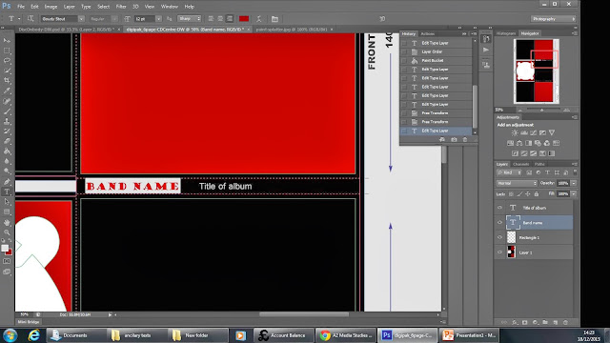Select the Rectangular Marquee tool
This screenshot has height=343, width=610.
pos(7,50)
